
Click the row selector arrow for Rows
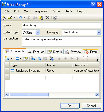(x=7, y=71)
